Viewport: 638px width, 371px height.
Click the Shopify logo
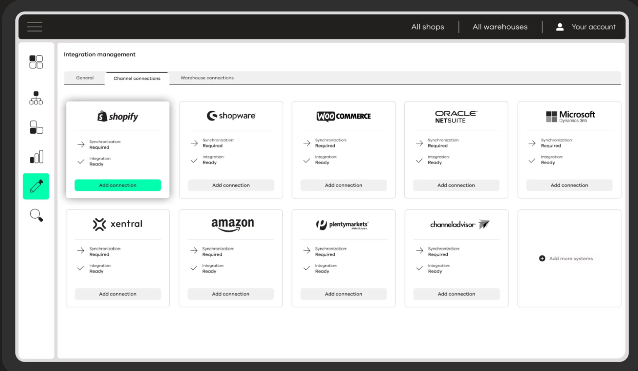tap(118, 116)
